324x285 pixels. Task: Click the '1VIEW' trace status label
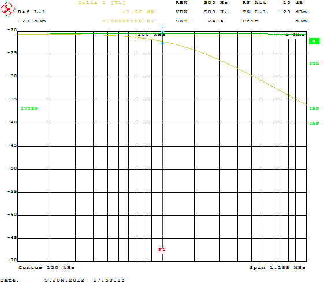tap(29, 108)
